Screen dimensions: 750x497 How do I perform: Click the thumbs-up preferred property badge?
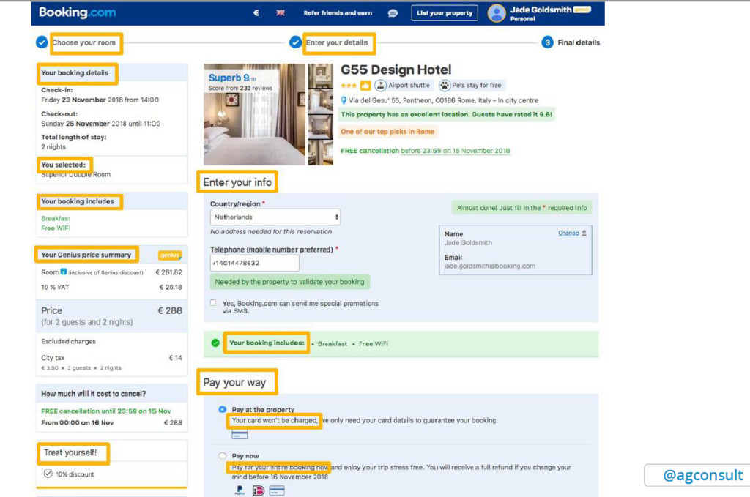point(365,86)
